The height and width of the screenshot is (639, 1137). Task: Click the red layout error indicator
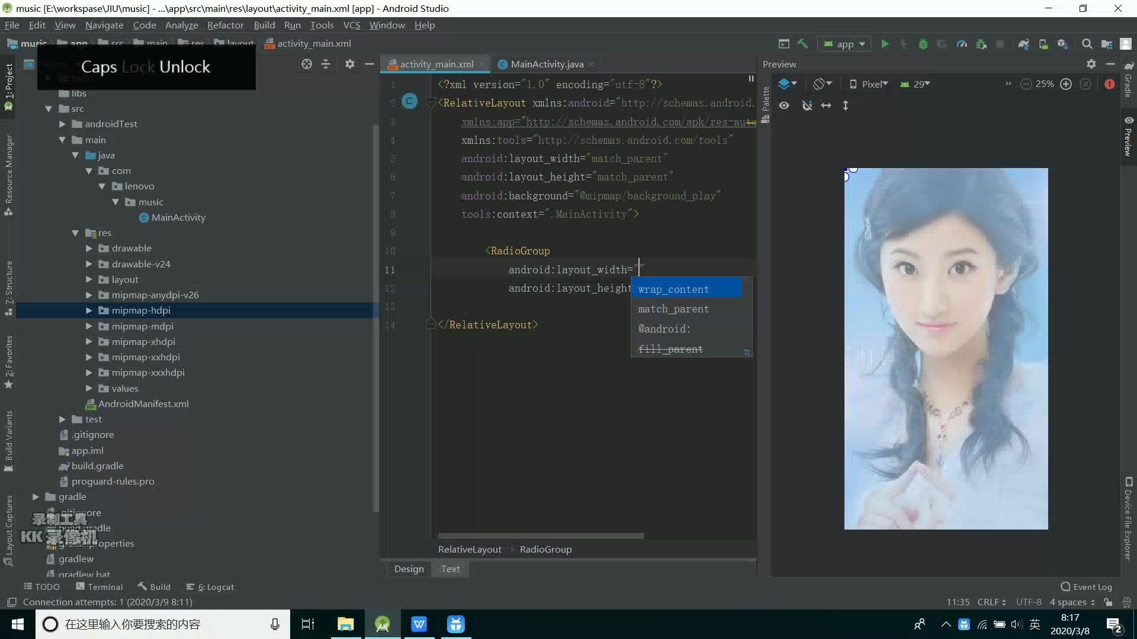click(x=1110, y=84)
